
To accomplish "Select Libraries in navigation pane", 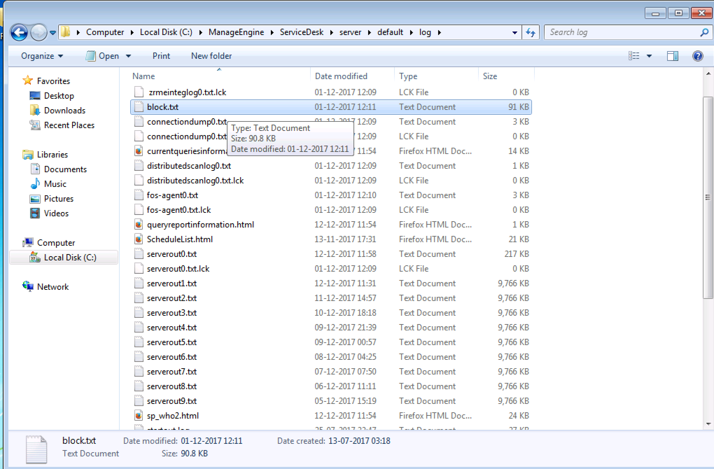I will (52, 155).
